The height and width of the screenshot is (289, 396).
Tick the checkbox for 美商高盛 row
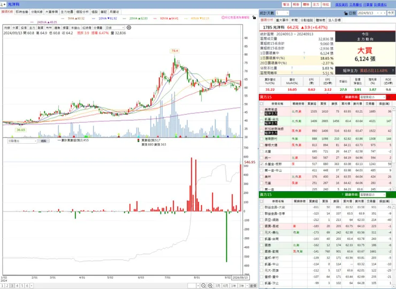[x=262, y=111]
